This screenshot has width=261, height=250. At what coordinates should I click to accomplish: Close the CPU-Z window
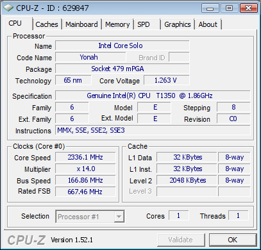(x=248, y=8)
